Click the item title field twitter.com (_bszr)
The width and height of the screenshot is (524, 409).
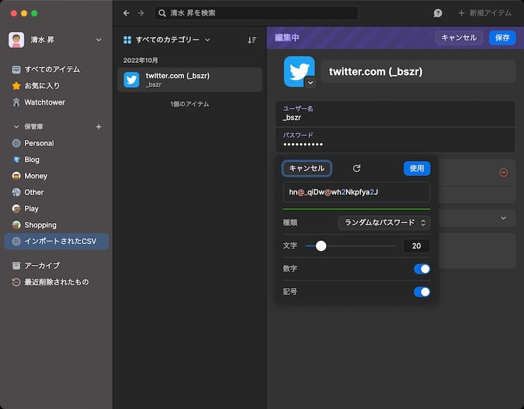pos(418,72)
